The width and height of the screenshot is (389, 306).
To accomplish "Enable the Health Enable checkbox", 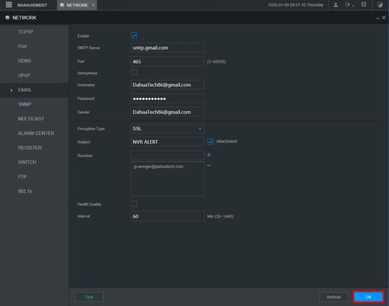I will pyautogui.click(x=134, y=204).
